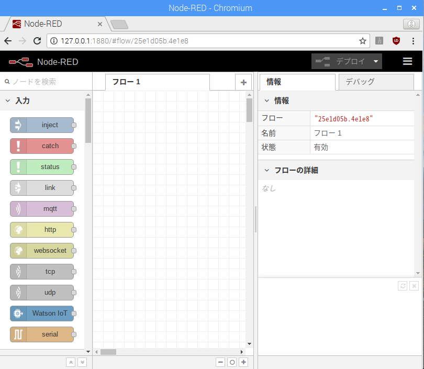Viewport: 424px width, 369px height.
Task: Select the link node in the palette
Action: [42, 188]
